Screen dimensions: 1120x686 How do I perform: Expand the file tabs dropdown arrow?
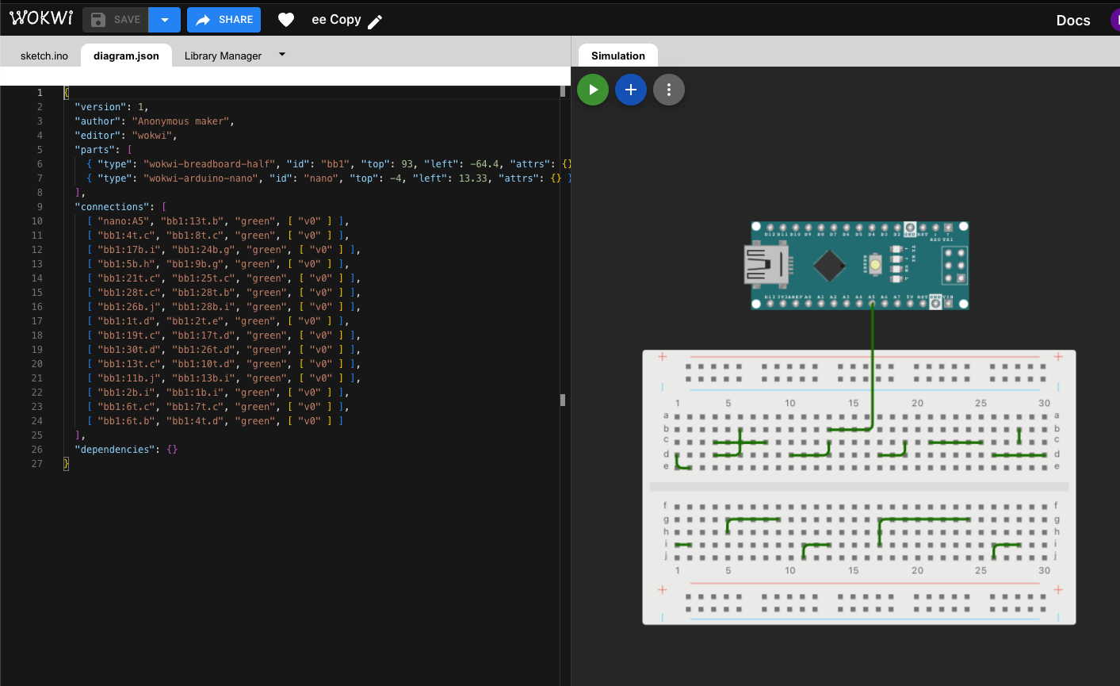(x=282, y=55)
